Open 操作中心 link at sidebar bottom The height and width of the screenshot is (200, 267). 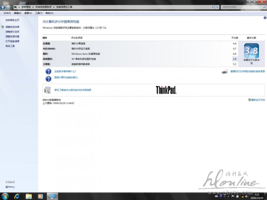point(10,187)
